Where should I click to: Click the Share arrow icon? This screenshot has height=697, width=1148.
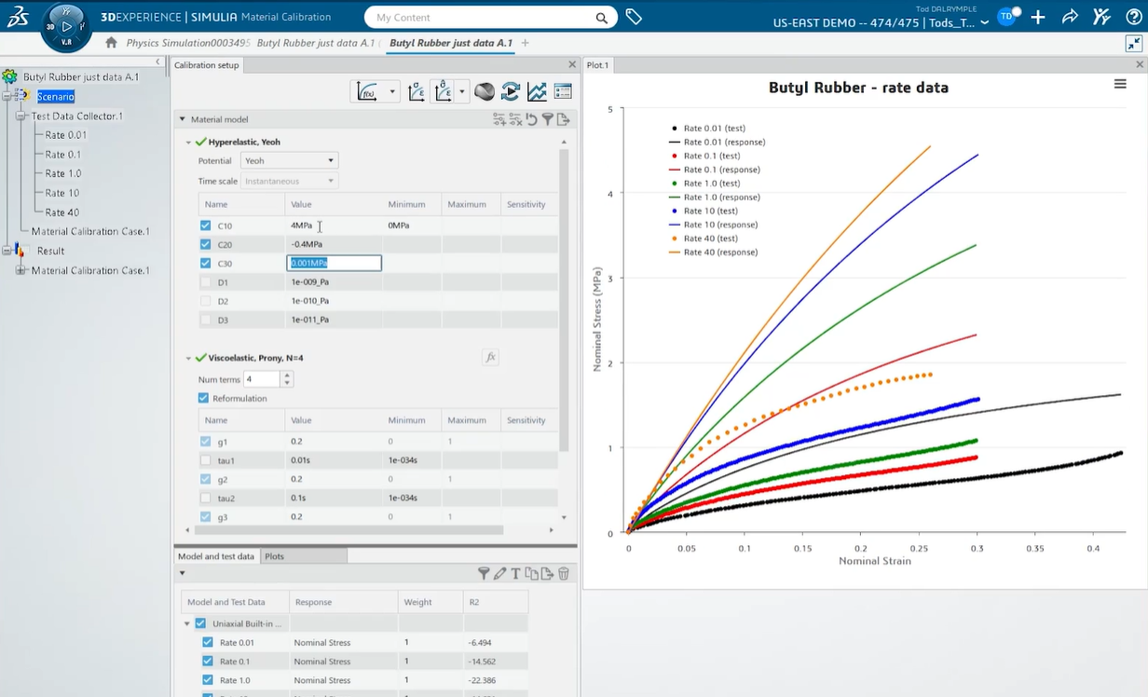pyautogui.click(x=1070, y=17)
